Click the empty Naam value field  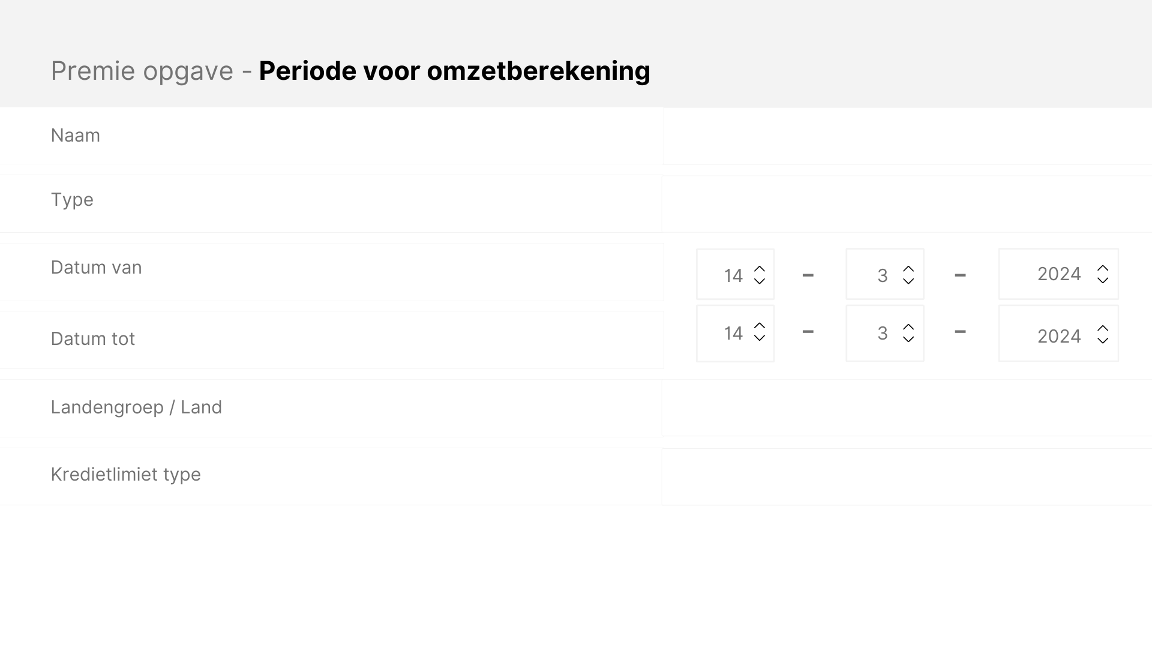click(900, 136)
